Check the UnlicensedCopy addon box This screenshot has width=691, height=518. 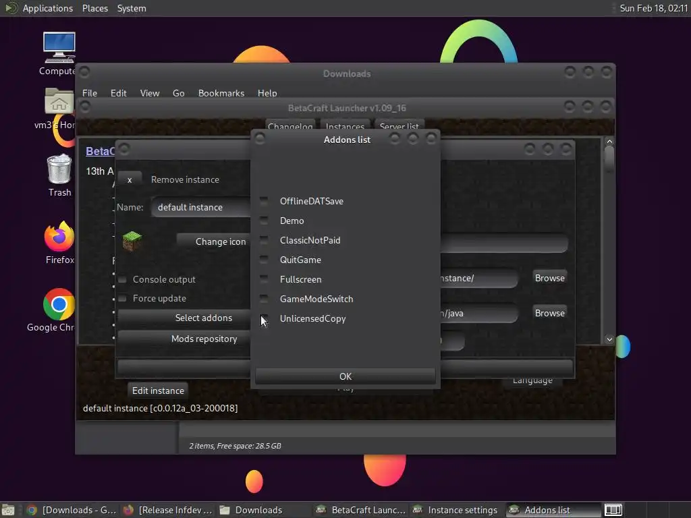[x=264, y=318]
